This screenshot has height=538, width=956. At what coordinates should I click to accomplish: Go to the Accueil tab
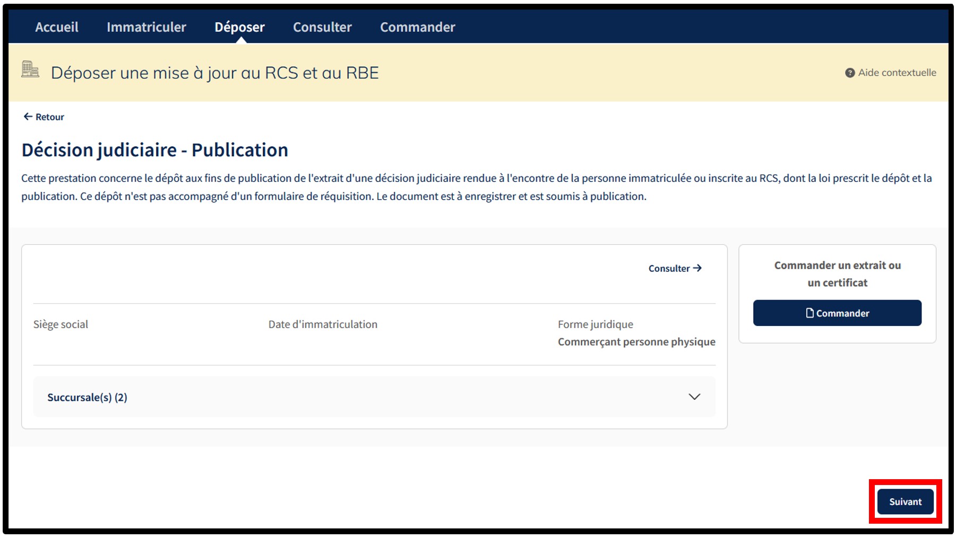(x=57, y=27)
